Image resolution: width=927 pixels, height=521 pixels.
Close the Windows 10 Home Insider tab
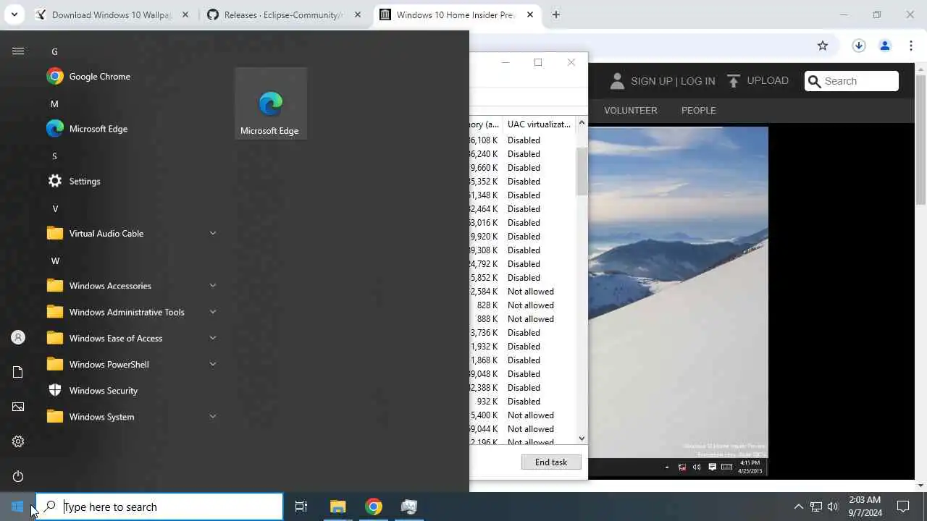click(529, 14)
